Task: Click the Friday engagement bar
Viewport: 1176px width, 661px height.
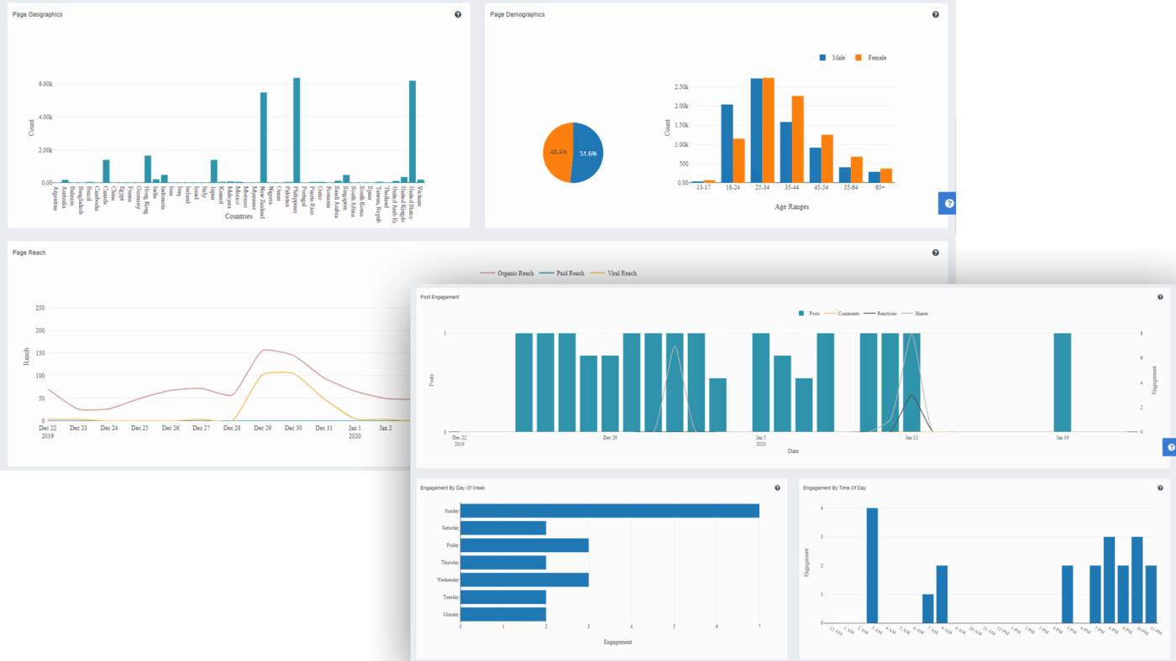Action: tap(525, 545)
